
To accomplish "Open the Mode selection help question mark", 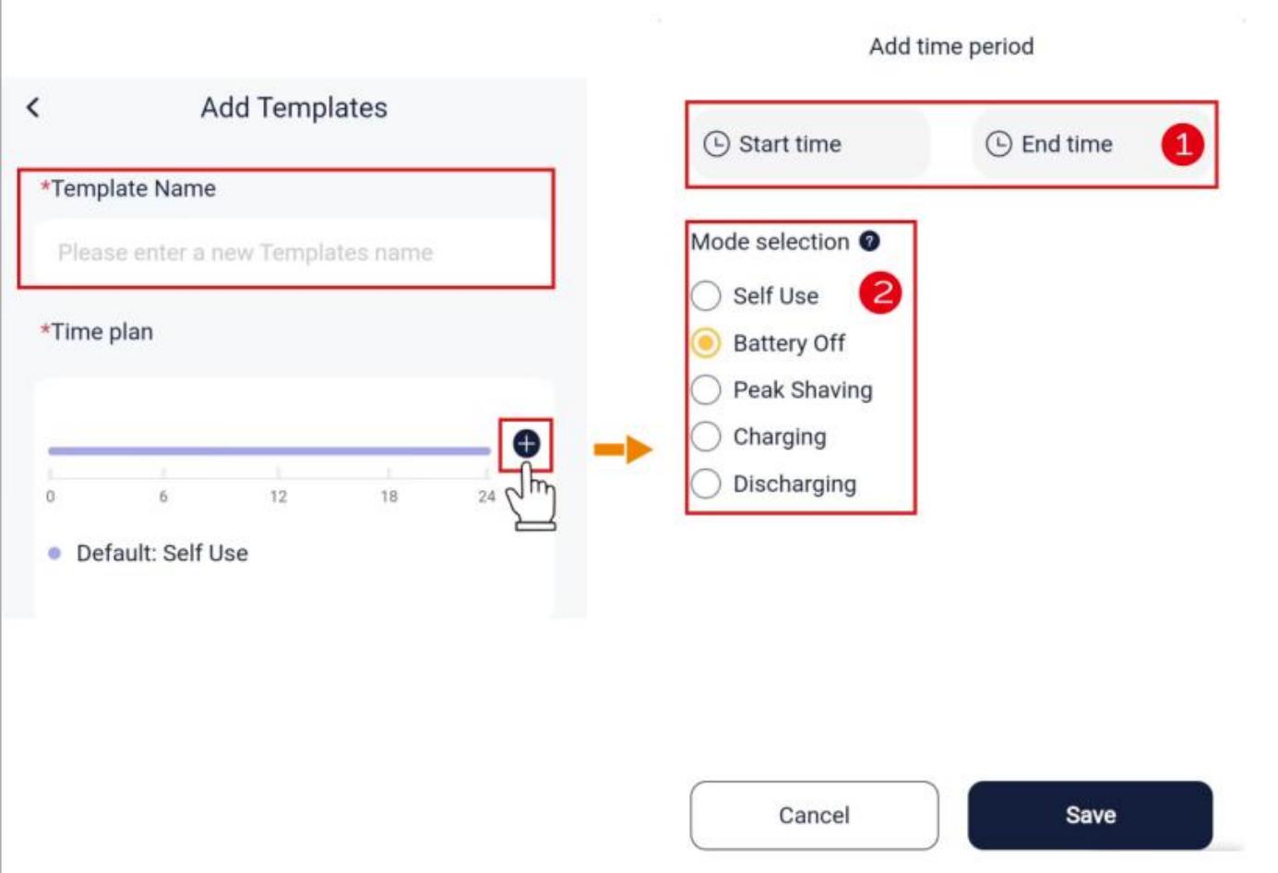I will point(869,242).
